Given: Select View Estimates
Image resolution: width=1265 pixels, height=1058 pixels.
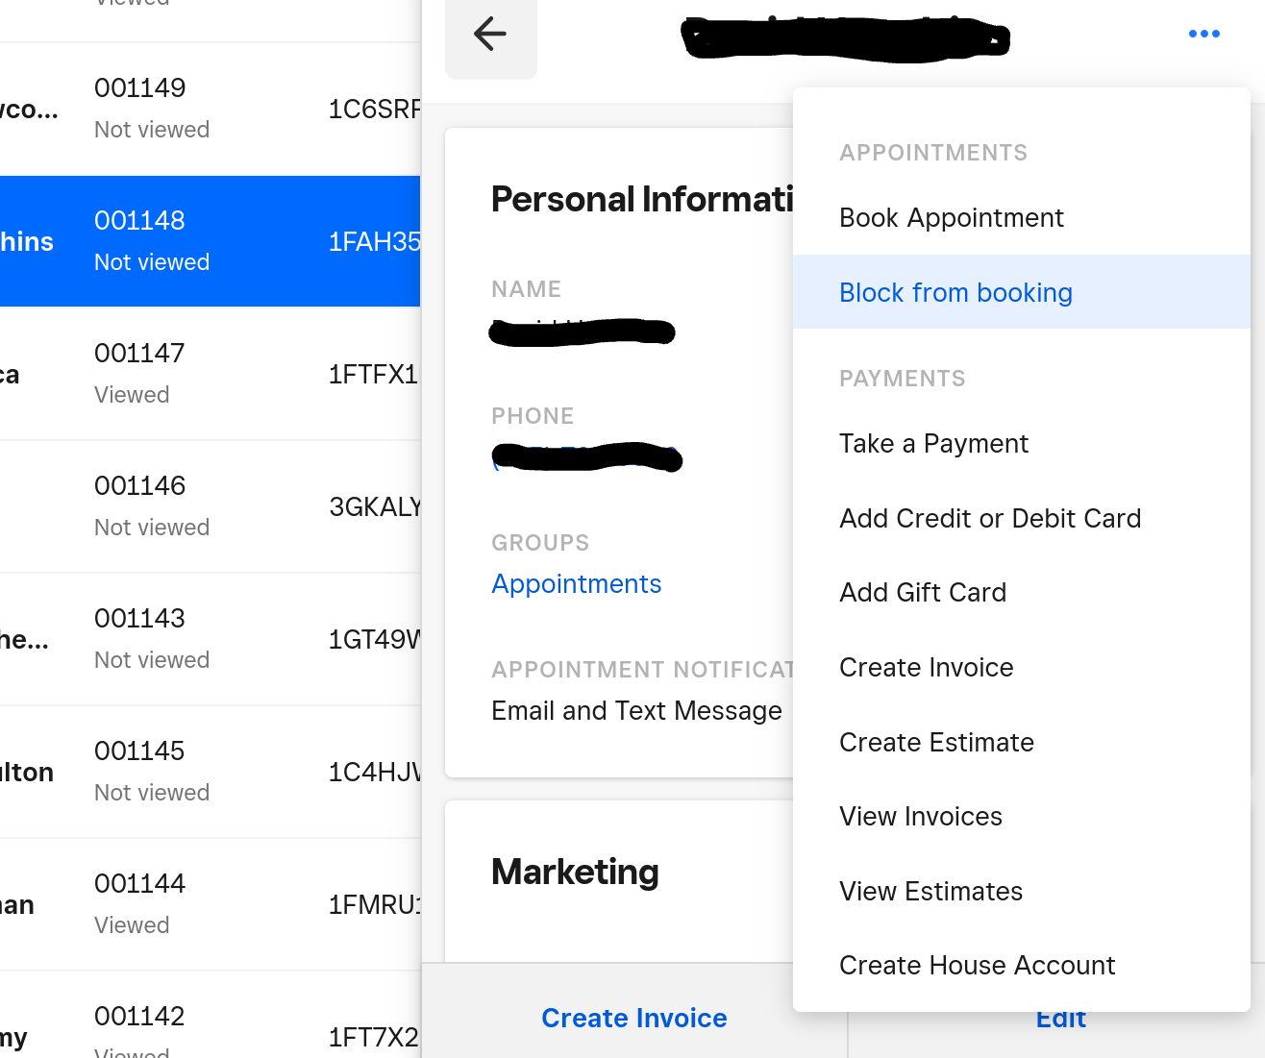Looking at the screenshot, I should point(930,891).
